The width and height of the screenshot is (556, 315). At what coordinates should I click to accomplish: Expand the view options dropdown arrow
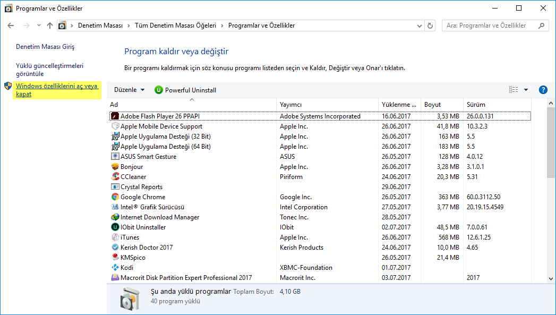pyautogui.click(x=526, y=90)
